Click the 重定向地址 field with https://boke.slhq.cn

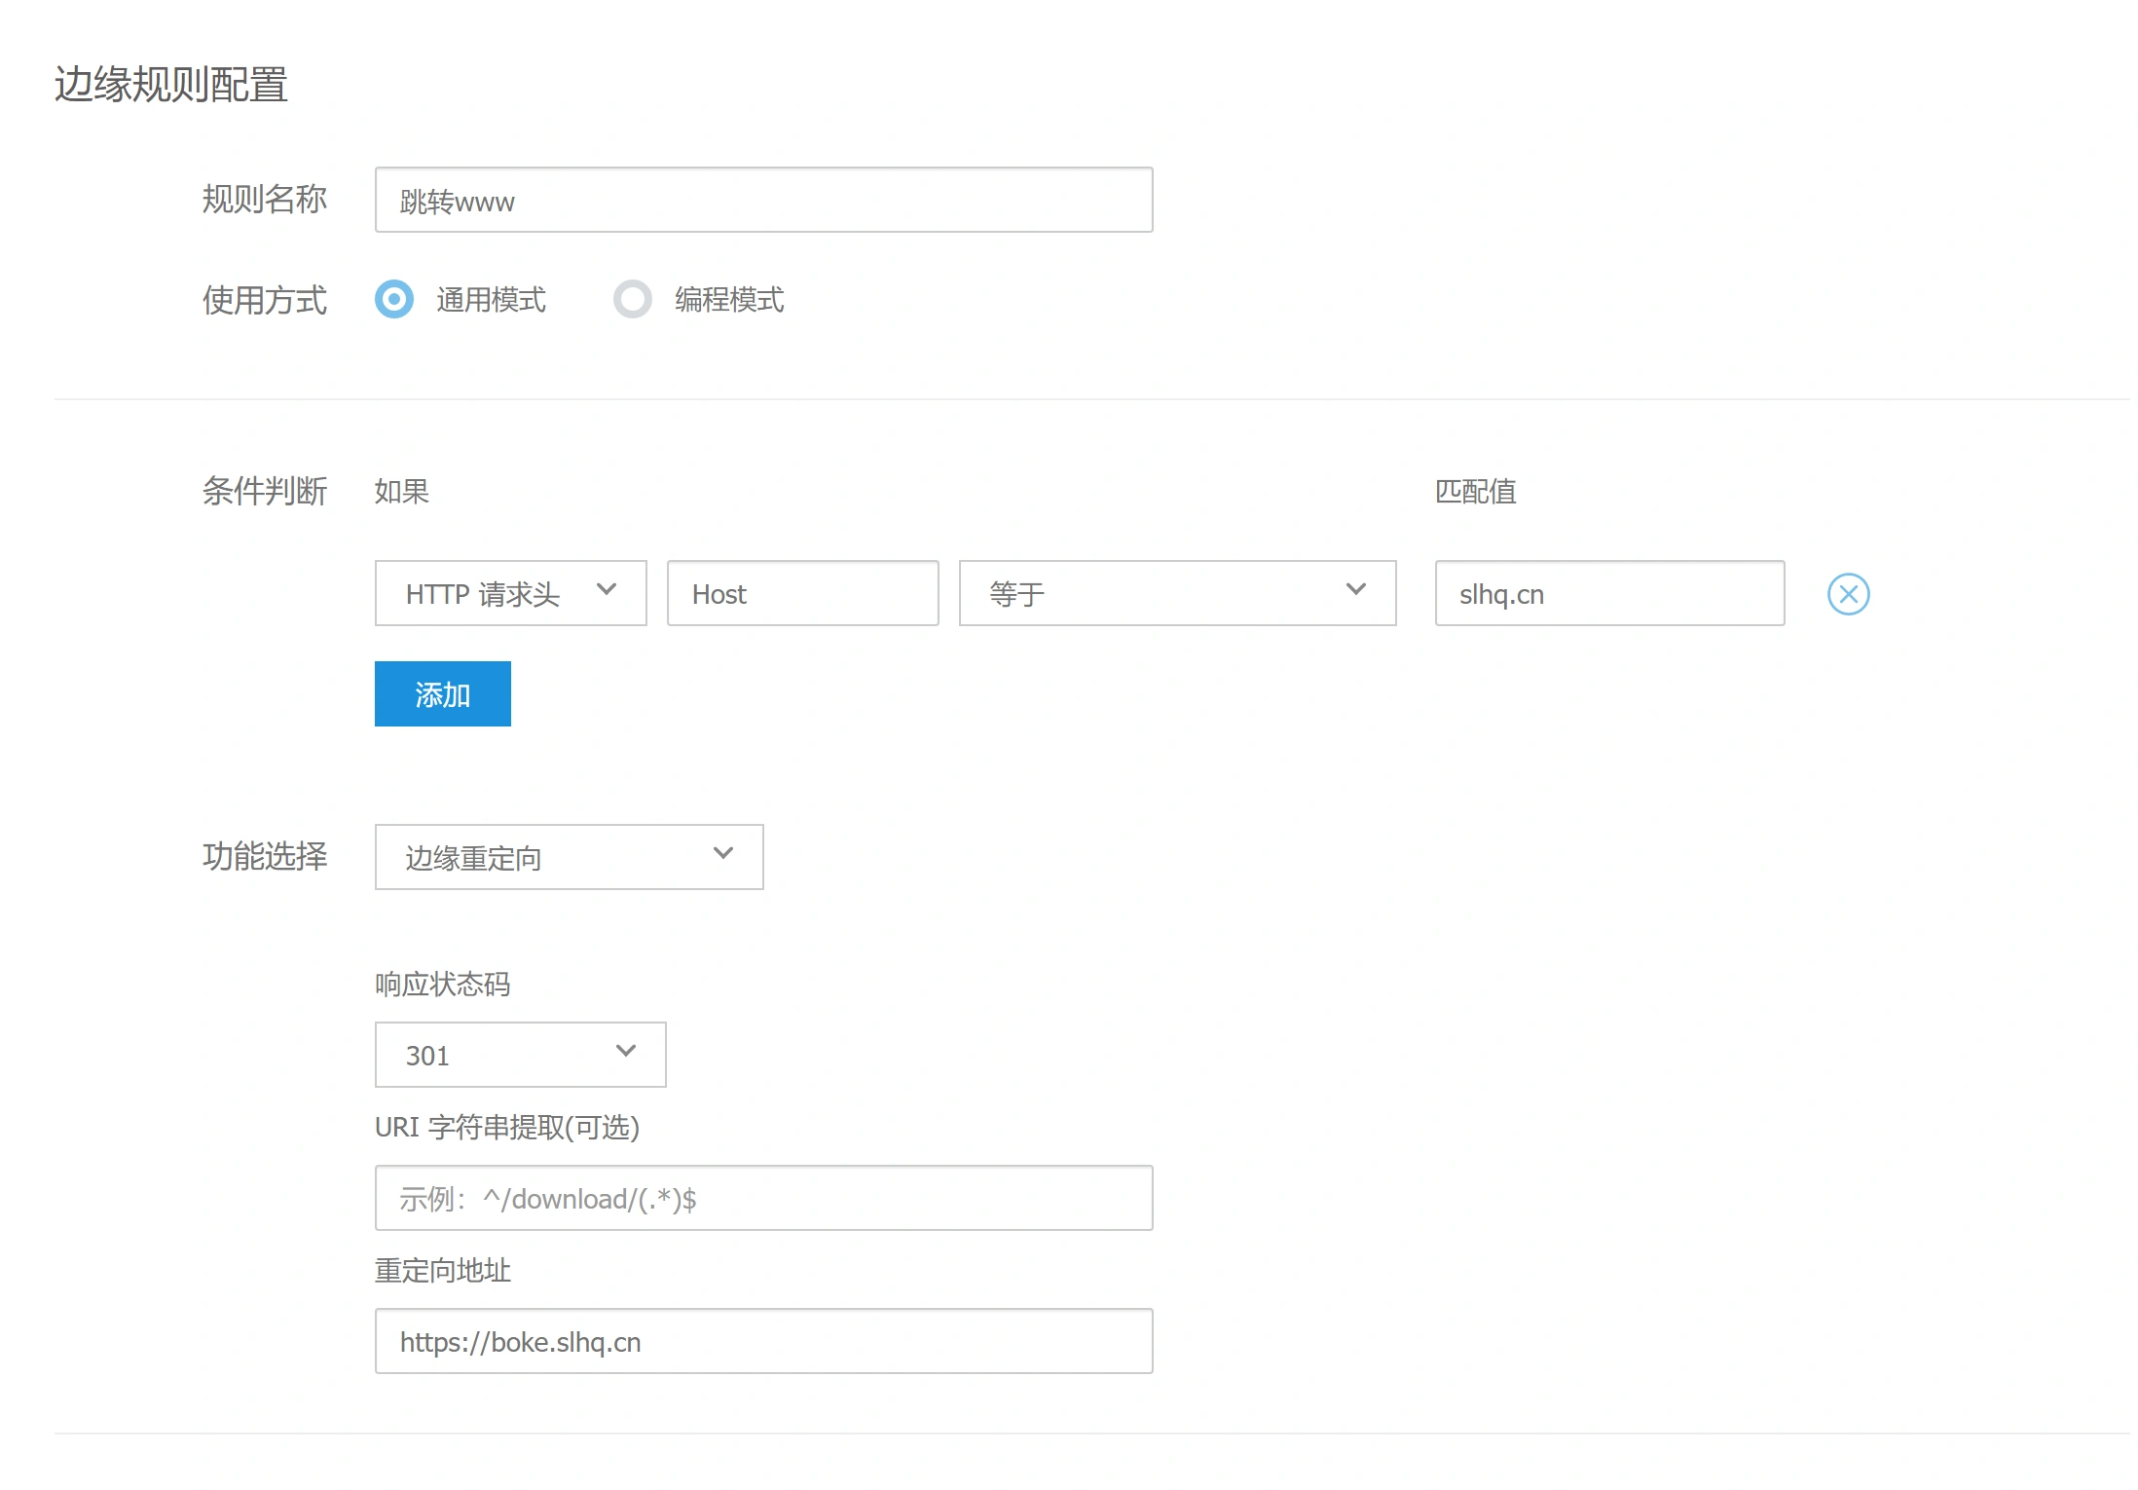pyautogui.click(x=762, y=1341)
